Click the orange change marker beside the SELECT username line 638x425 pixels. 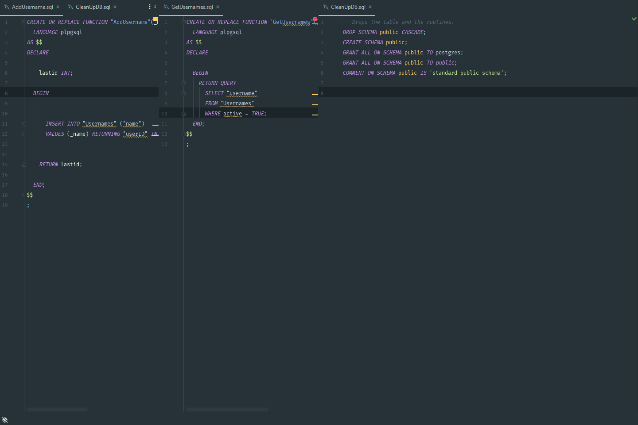pyautogui.click(x=315, y=94)
